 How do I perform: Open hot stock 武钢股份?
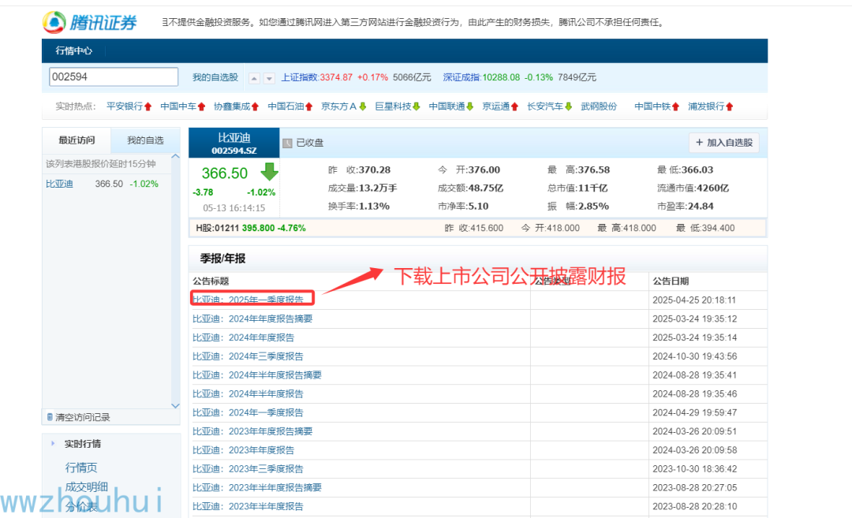pos(599,106)
